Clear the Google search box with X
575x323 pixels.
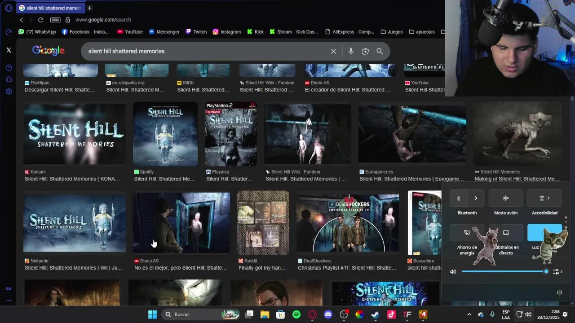pyautogui.click(x=333, y=51)
